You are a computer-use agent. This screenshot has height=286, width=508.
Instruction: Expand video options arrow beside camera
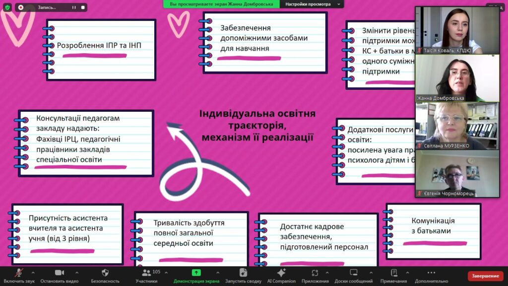[76, 273]
